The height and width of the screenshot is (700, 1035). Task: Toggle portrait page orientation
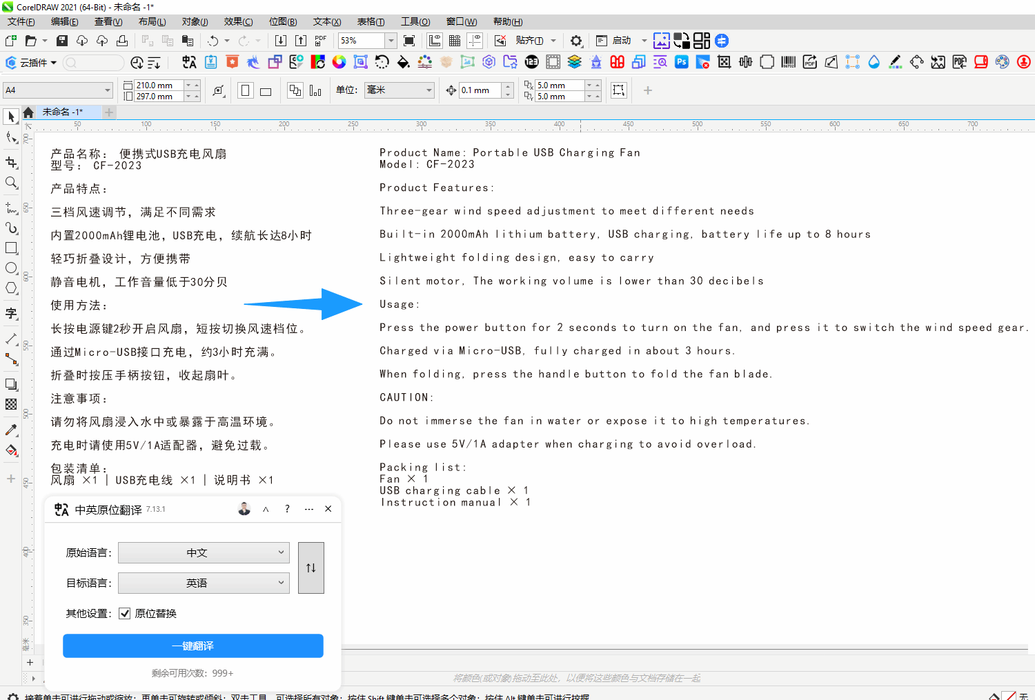[x=245, y=90]
